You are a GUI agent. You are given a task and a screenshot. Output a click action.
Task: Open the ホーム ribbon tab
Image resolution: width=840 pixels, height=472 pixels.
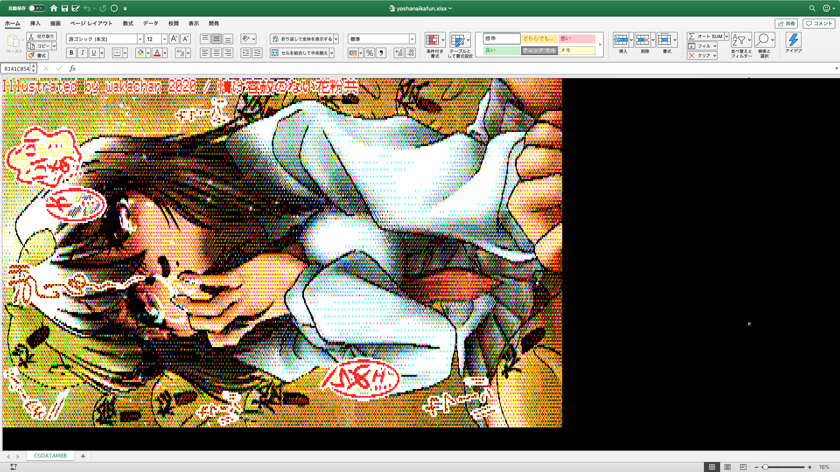13,24
